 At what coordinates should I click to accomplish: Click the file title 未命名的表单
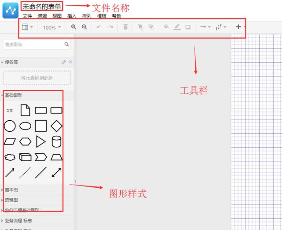(42, 7)
